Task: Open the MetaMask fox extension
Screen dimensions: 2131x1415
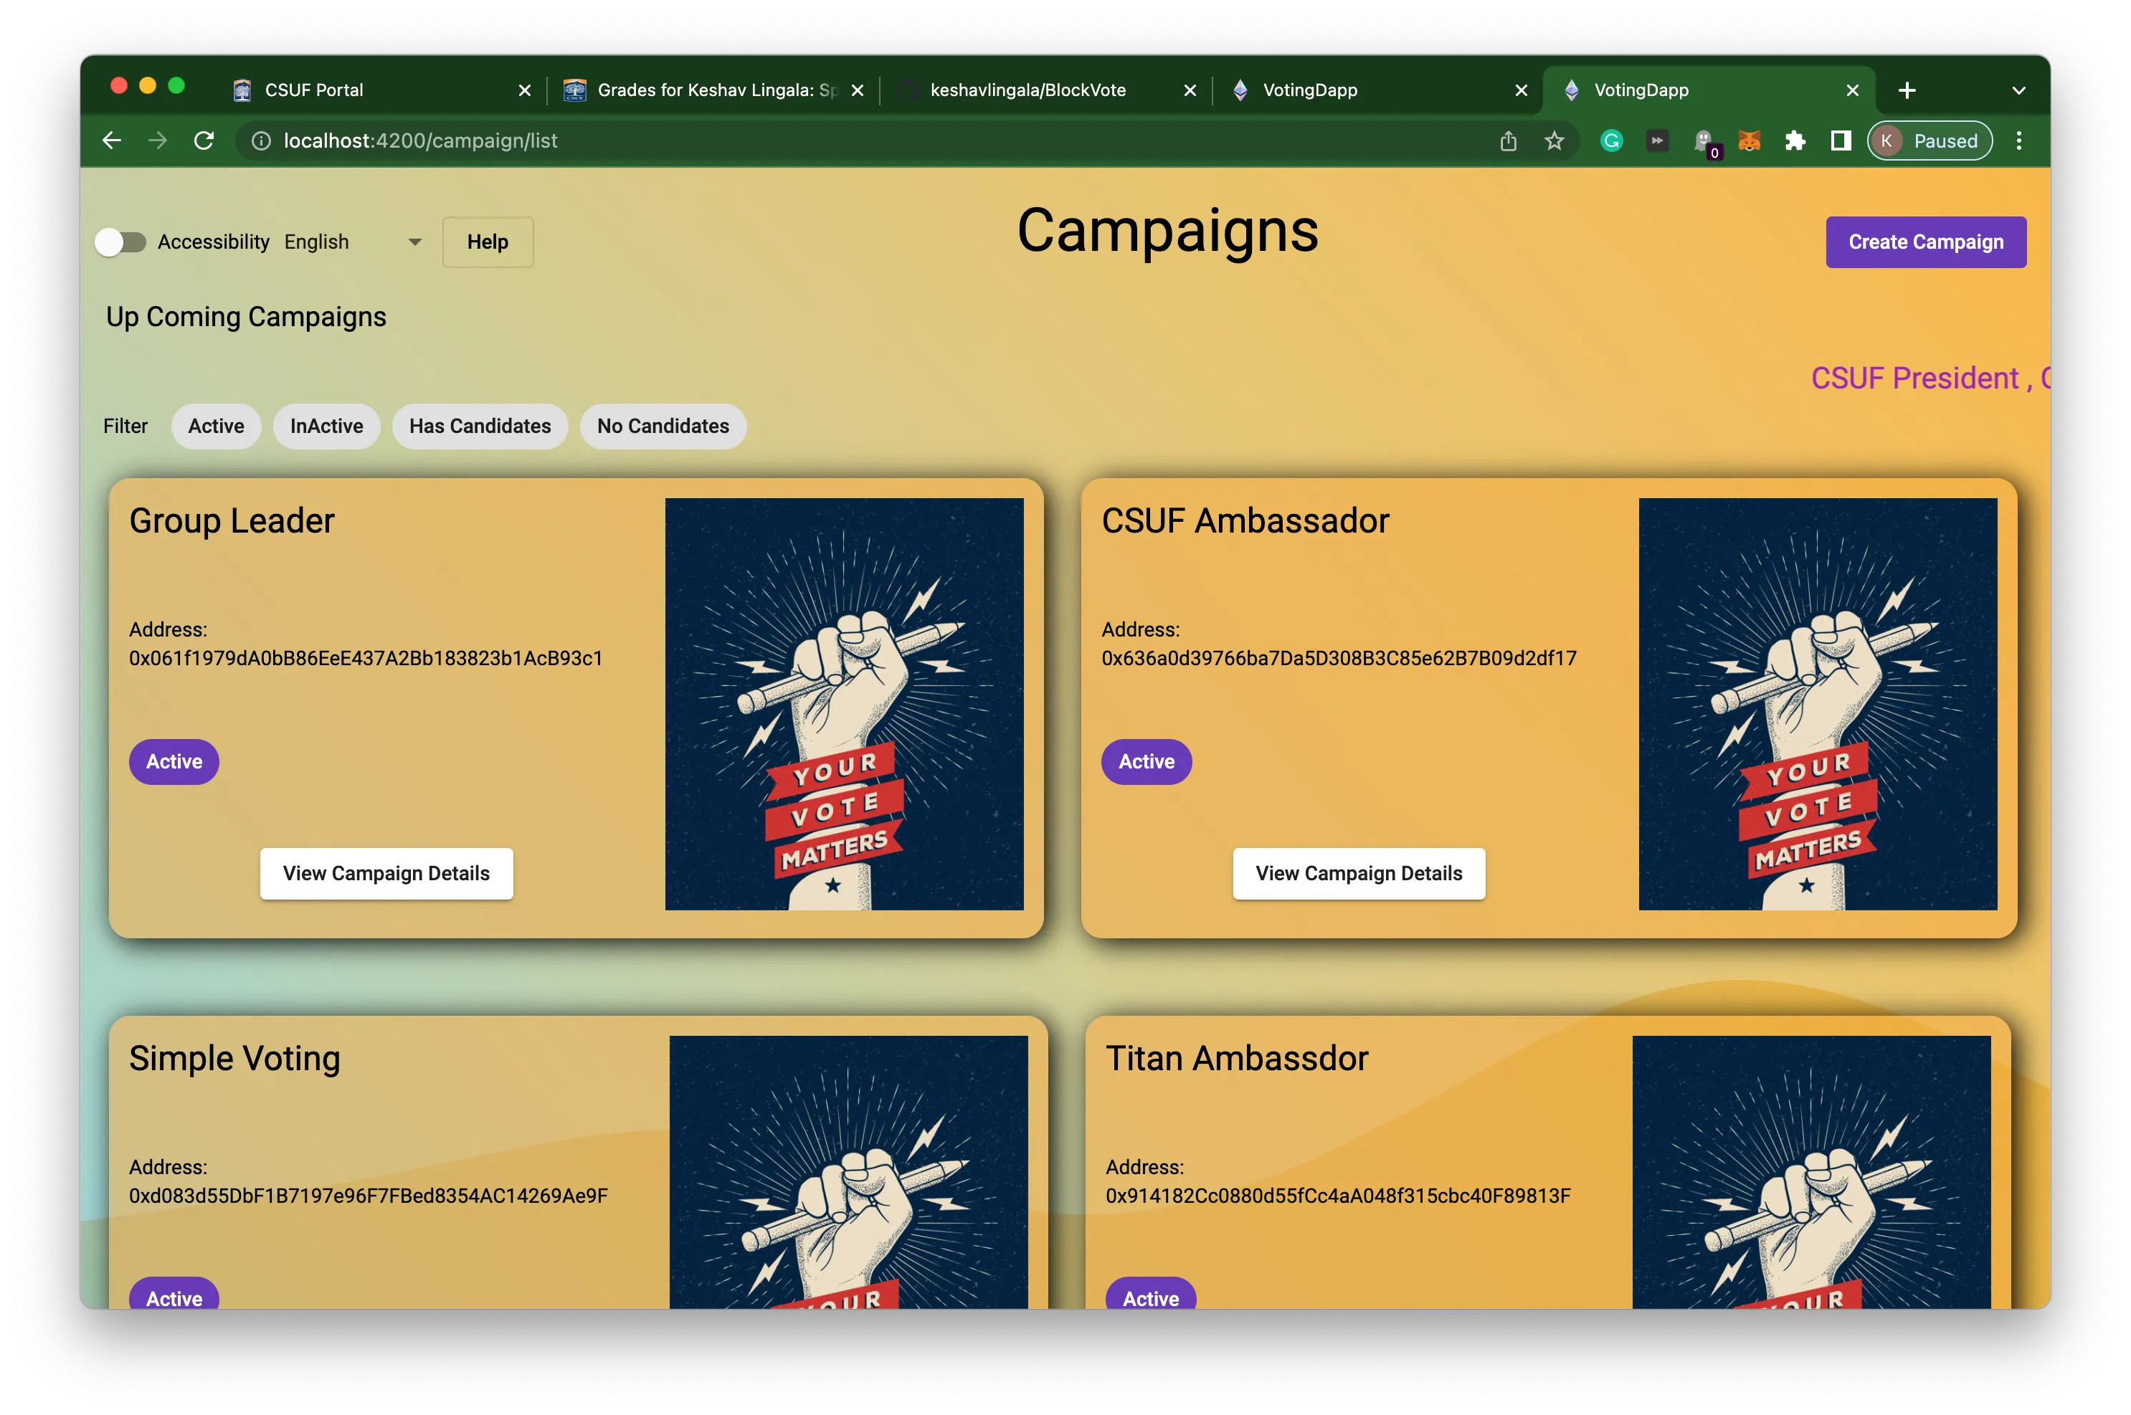Action: (x=1750, y=140)
